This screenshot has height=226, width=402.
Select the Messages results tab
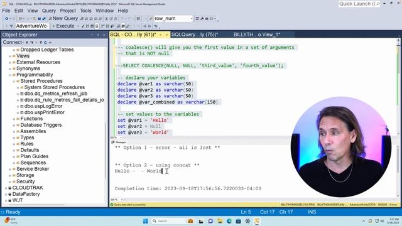pos(119,143)
